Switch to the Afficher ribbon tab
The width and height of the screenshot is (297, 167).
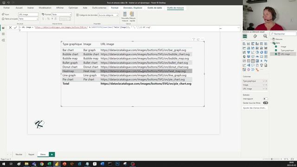click(x=60, y=8)
